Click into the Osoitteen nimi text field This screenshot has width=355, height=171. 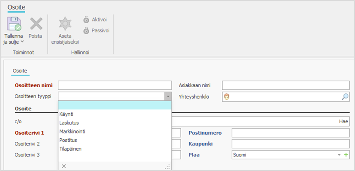click(114, 85)
